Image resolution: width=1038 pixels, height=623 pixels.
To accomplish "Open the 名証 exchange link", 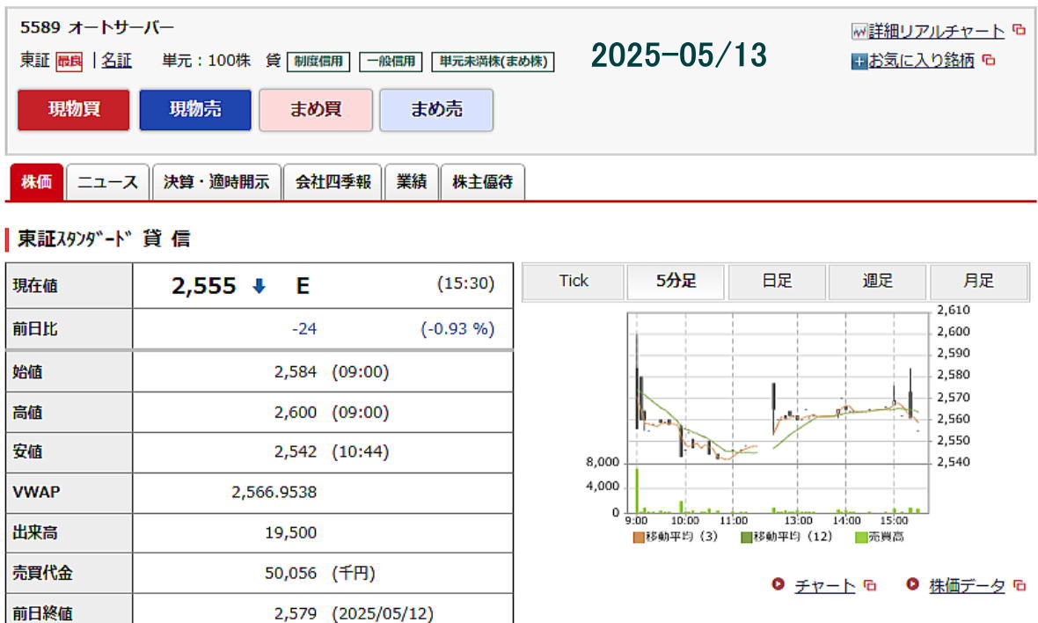I will click(x=116, y=61).
